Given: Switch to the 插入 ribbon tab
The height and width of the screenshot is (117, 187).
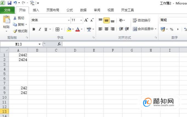Looking at the screenshot, I should point(36,10).
